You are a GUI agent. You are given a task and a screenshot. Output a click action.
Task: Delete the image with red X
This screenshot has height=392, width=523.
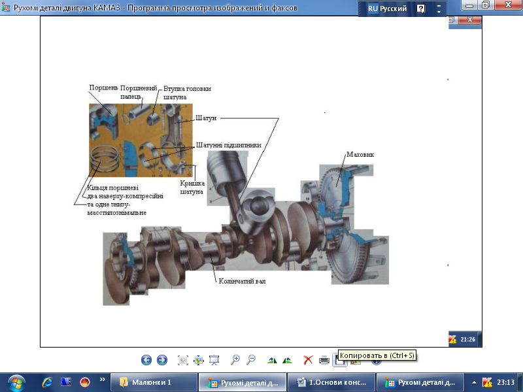(x=308, y=360)
